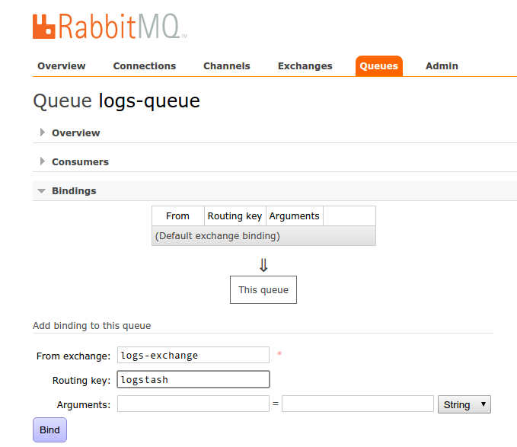
Task: Focus the Routing key input field
Action: coord(193,379)
